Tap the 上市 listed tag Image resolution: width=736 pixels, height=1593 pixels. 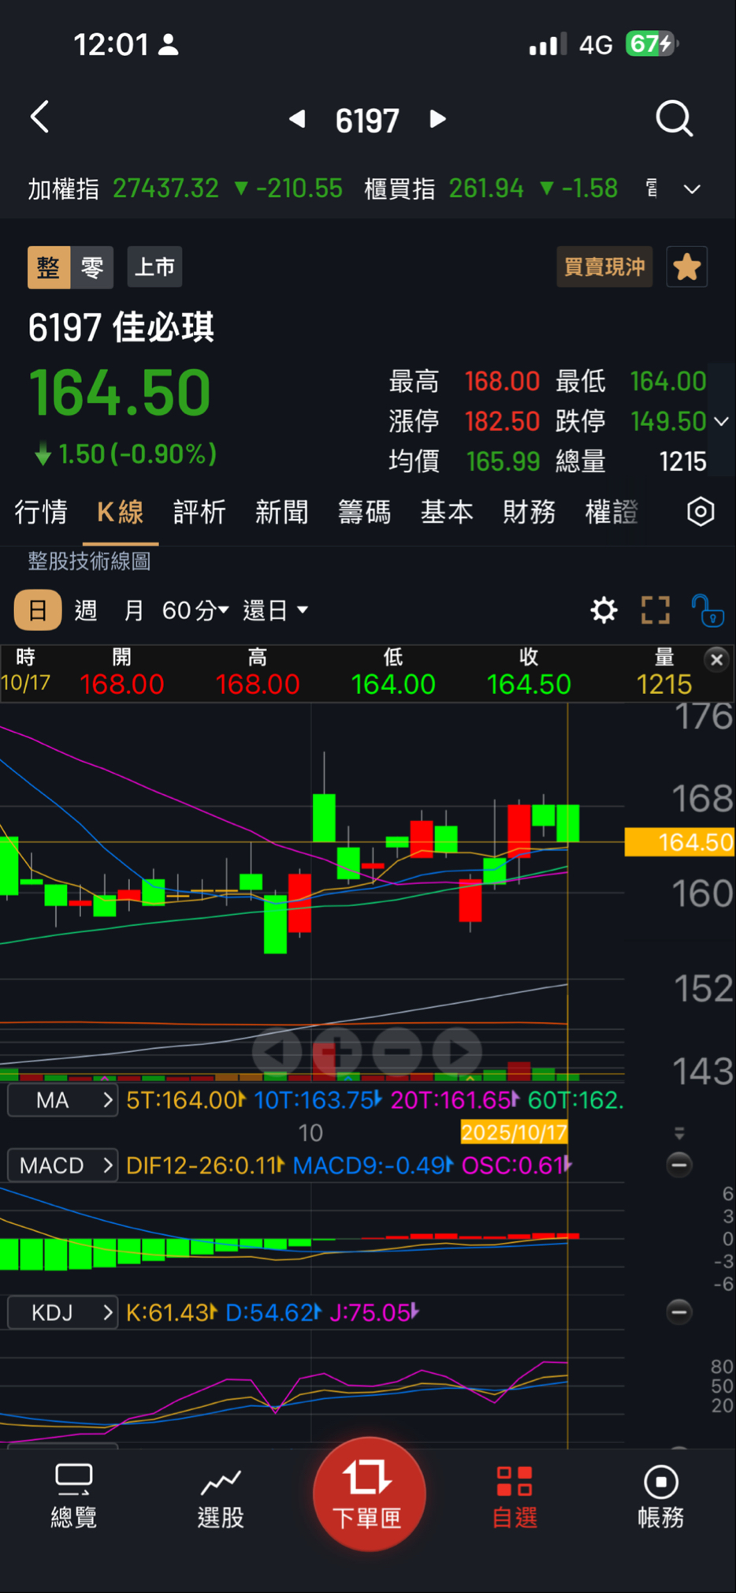154,267
